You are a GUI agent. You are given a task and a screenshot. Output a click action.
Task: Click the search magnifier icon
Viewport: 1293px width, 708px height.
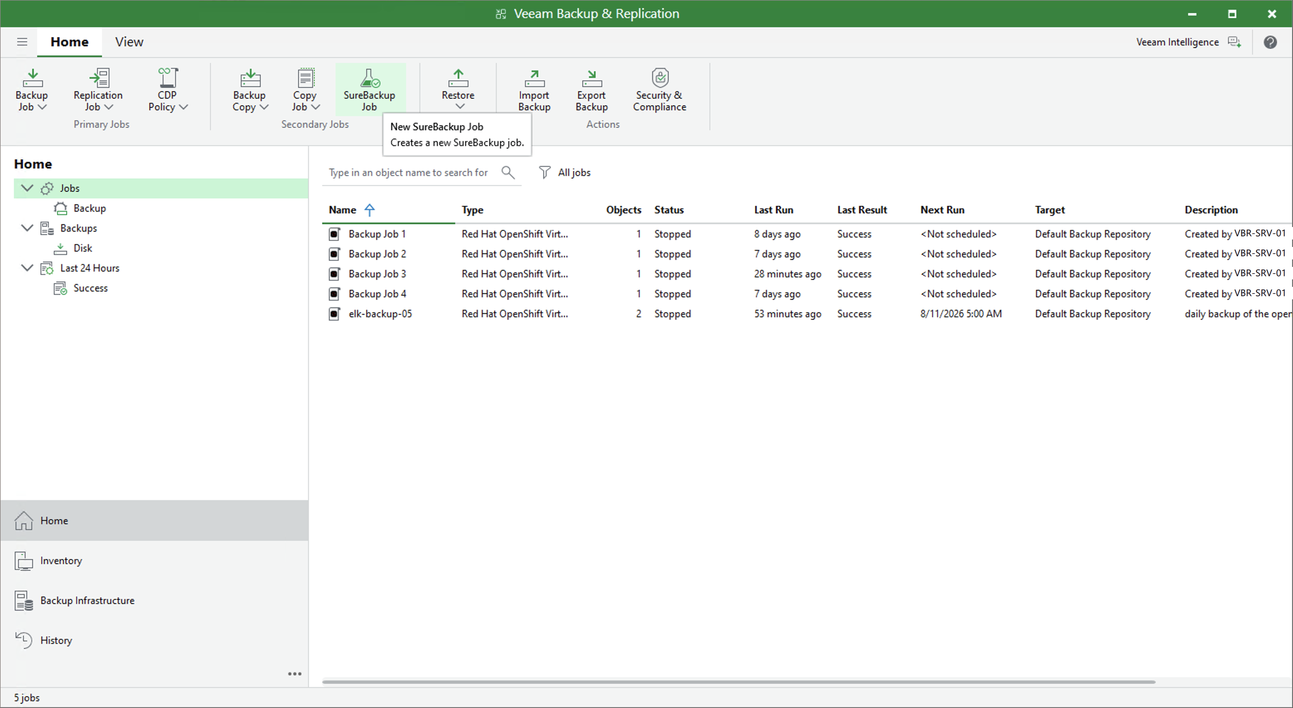(508, 173)
